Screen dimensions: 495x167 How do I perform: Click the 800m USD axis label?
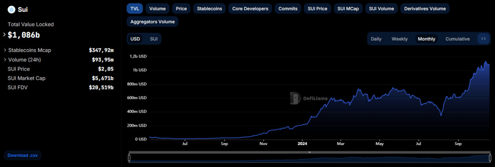coord(137,84)
